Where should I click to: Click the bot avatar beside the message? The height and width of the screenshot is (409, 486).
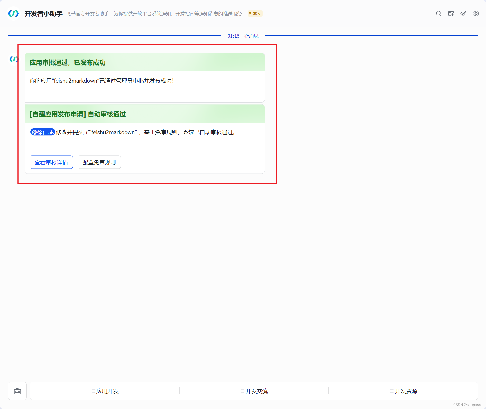14,59
